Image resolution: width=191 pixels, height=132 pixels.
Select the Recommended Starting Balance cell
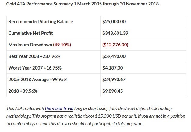tap(41, 22)
